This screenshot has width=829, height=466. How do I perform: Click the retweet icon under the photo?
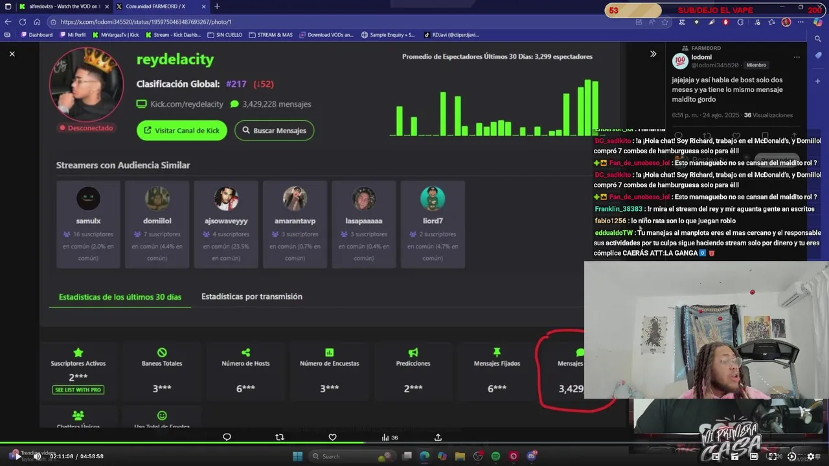pyautogui.click(x=280, y=438)
